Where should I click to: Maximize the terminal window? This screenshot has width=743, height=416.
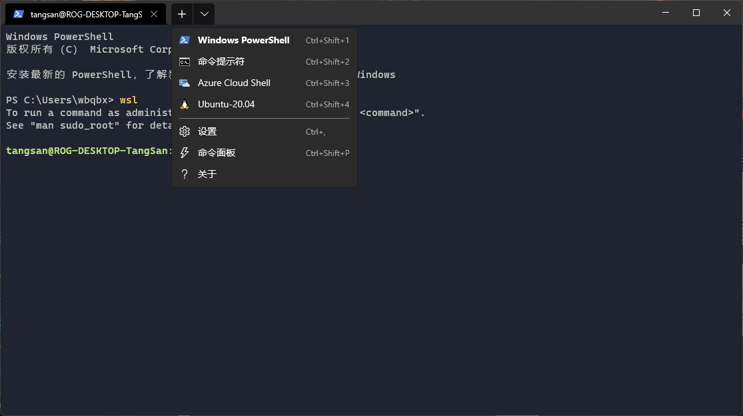[x=696, y=13]
